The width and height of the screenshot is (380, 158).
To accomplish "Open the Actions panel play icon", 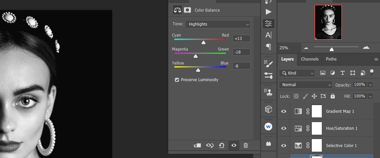I will tap(269, 12).
